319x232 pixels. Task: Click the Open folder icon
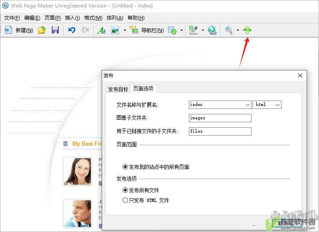click(42, 30)
